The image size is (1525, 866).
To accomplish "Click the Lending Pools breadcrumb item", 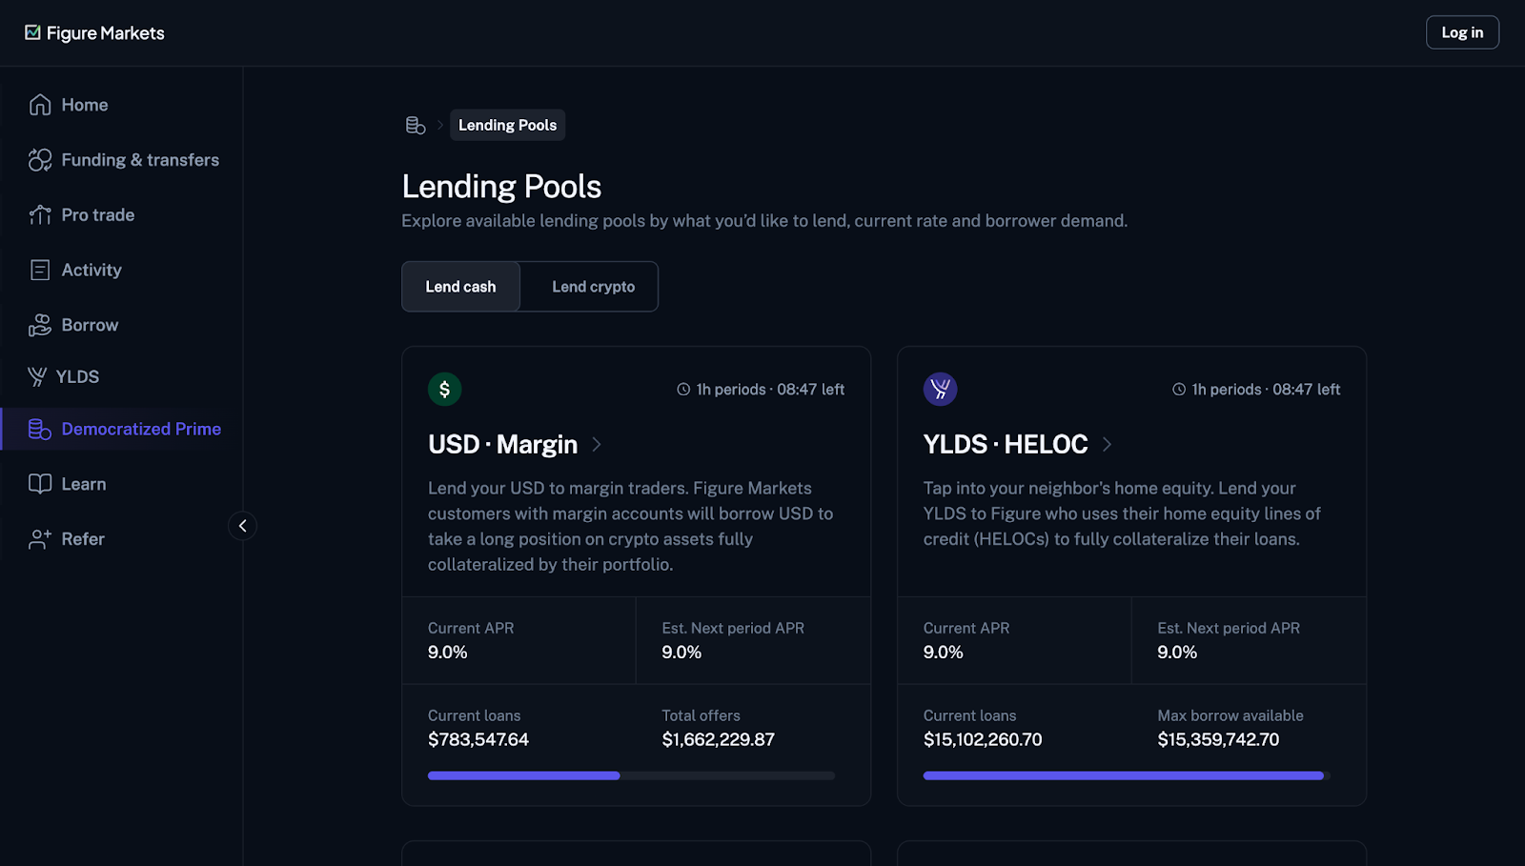I will tap(507, 125).
